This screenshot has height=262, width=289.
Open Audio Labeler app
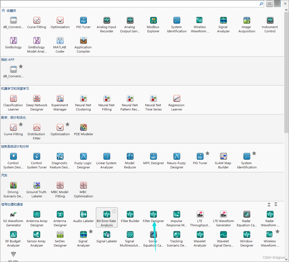point(83,216)
